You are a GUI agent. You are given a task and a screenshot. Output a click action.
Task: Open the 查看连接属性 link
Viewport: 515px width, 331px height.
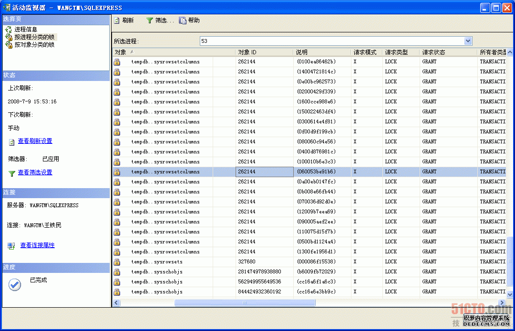(x=37, y=245)
